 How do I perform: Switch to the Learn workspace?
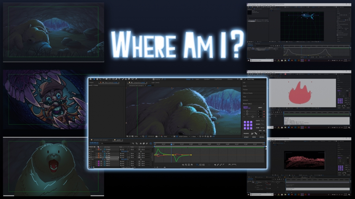(x=197, y=79)
